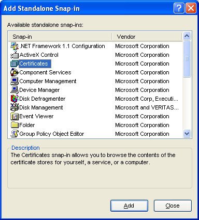This screenshot has height=220, width=199.
Task: Click the .NET Framework 1.1 Configuration icon
Action: [x=15, y=46]
